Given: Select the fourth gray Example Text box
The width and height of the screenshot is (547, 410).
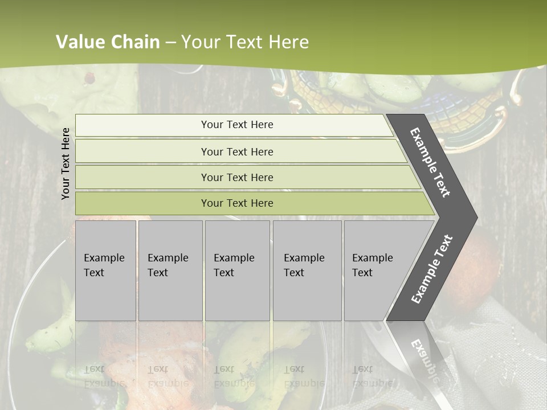Looking at the screenshot, I should [307, 270].
